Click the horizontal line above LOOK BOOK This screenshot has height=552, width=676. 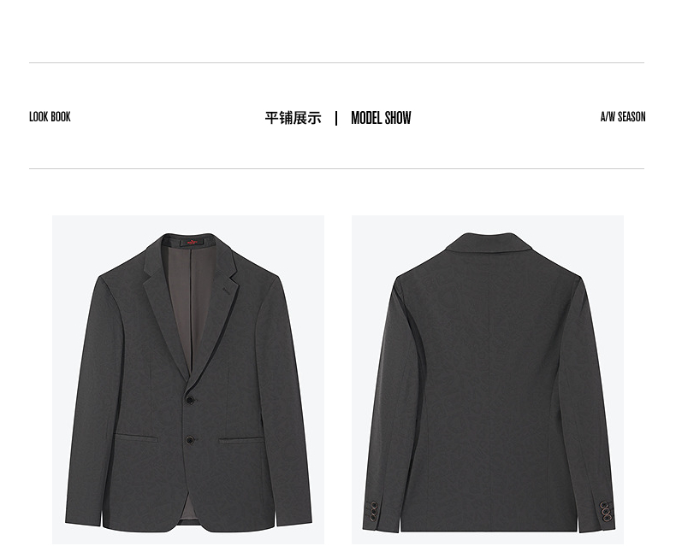(x=336, y=63)
